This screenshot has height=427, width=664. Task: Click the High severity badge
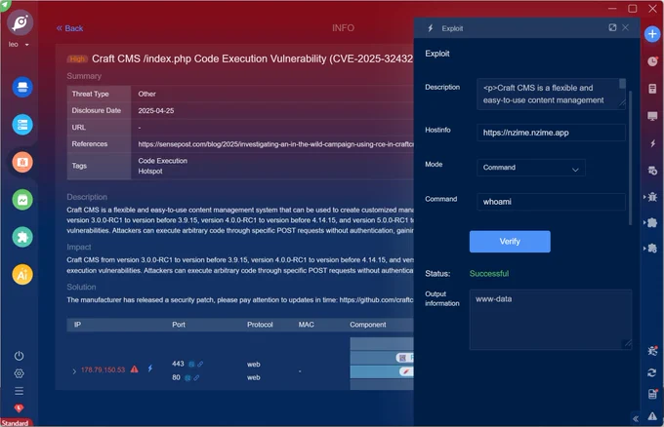pos(77,58)
